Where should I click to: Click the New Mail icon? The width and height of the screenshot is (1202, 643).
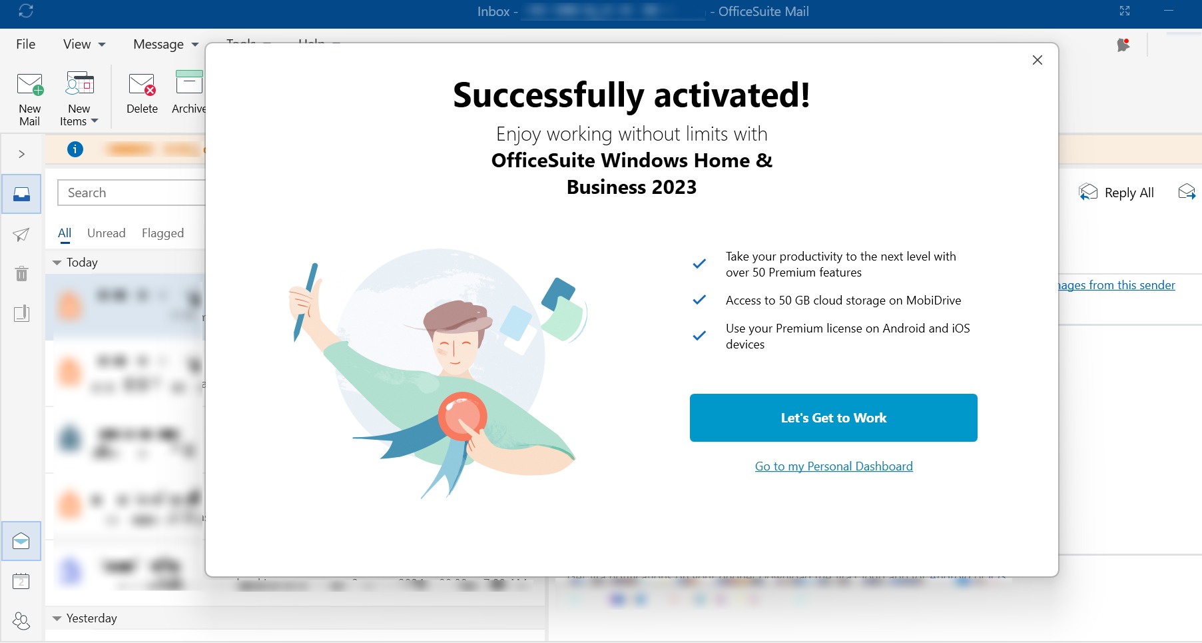29,85
